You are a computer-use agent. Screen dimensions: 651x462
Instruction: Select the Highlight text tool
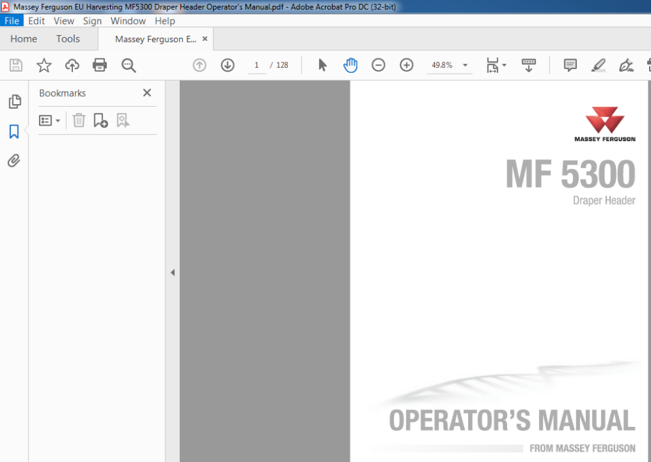pyautogui.click(x=598, y=65)
